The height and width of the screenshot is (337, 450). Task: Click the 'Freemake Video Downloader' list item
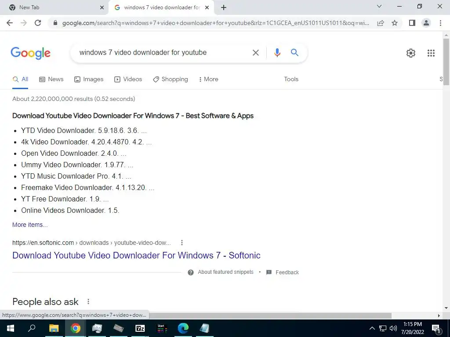tap(88, 188)
